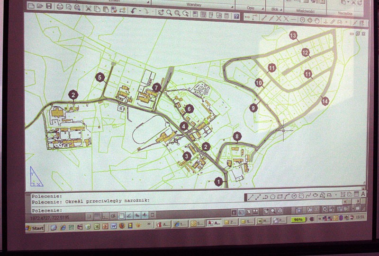Expand quick launch overflow chevron
379x256 pixels.
149,224
